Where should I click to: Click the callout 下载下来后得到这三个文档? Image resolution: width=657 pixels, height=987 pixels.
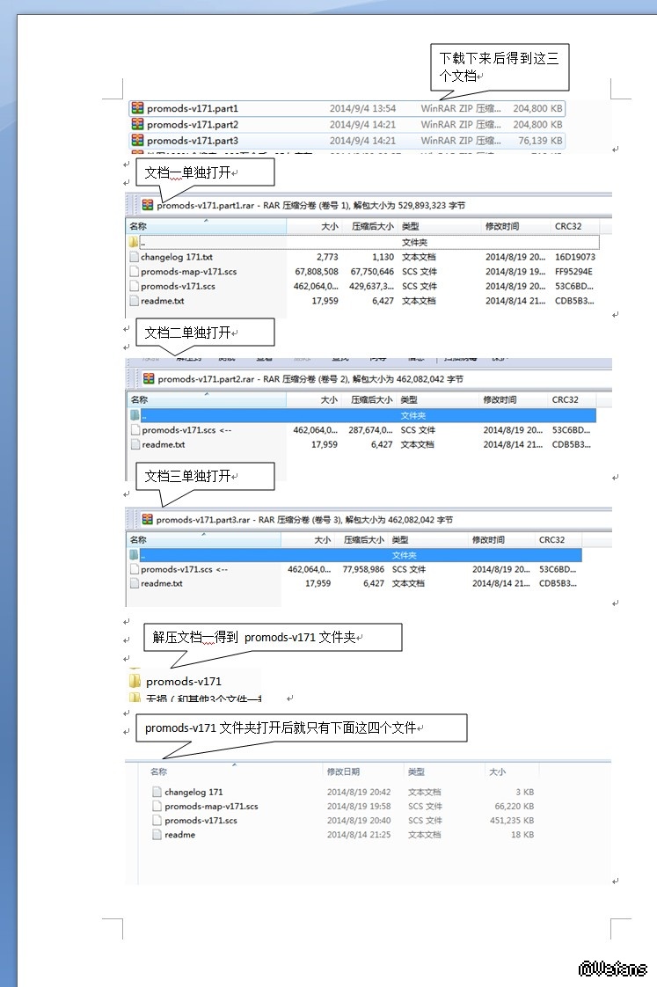pos(499,68)
